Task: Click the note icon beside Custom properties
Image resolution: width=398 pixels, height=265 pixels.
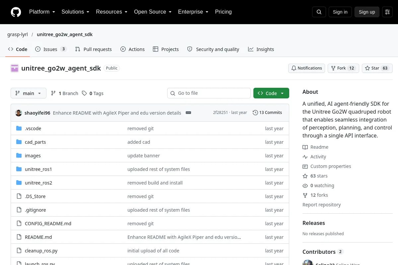Action: tap(305, 166)
